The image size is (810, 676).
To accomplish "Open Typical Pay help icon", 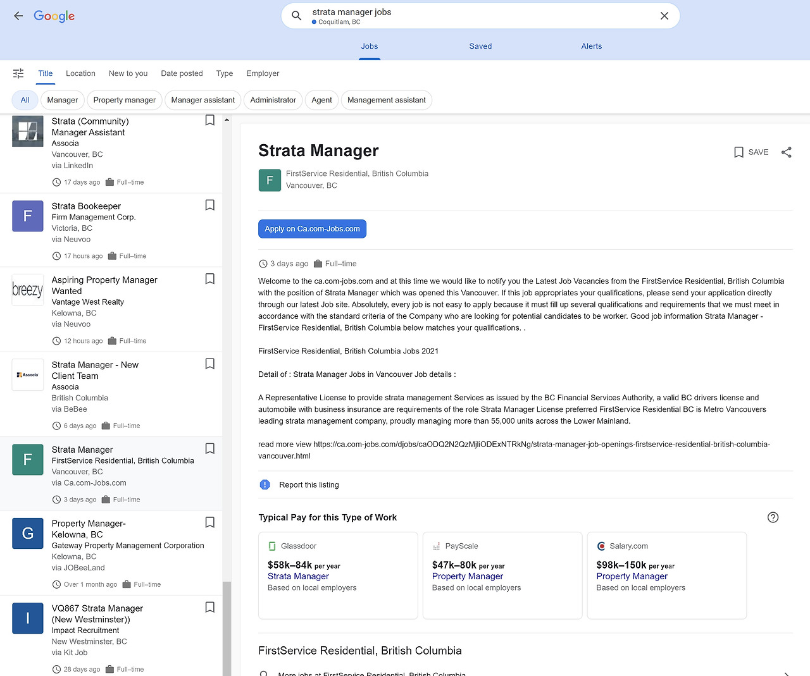I will [x=773, y=517].
